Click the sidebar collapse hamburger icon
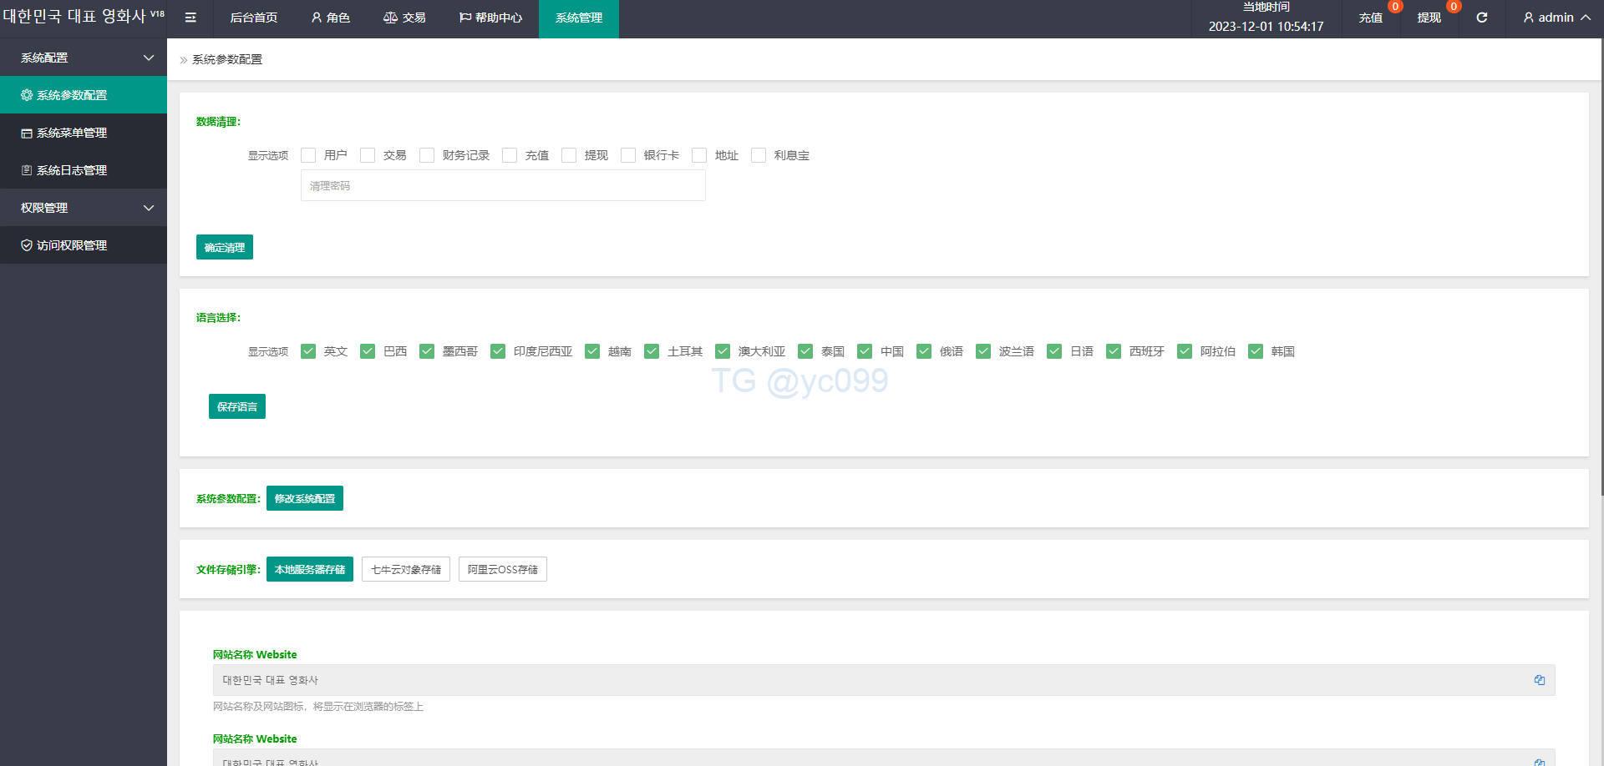 coord(190,18)
